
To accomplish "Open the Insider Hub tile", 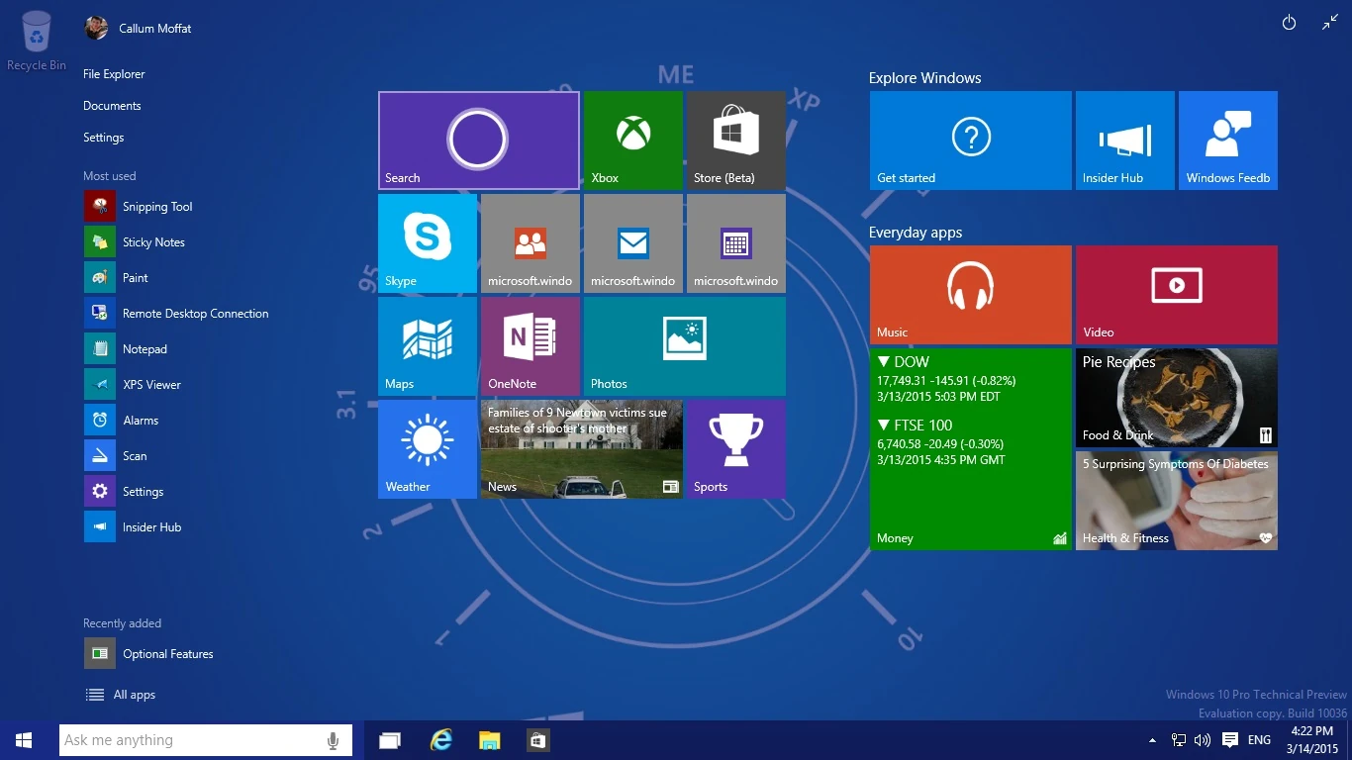I will (x=1124, y=141).
